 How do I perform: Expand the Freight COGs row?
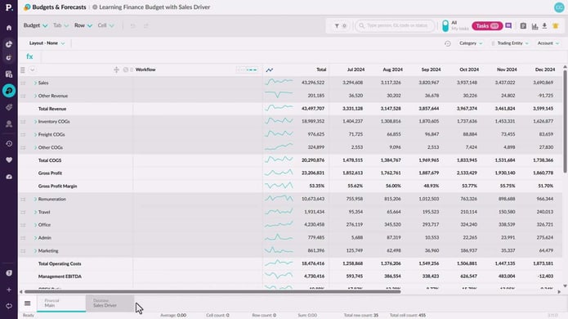35,135
